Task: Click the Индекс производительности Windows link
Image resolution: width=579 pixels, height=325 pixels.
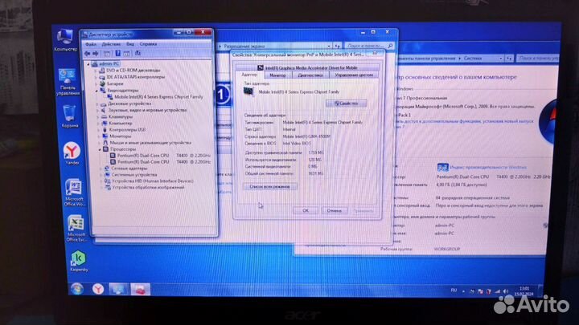Action: pyautogui.click(x=488, y=167)
